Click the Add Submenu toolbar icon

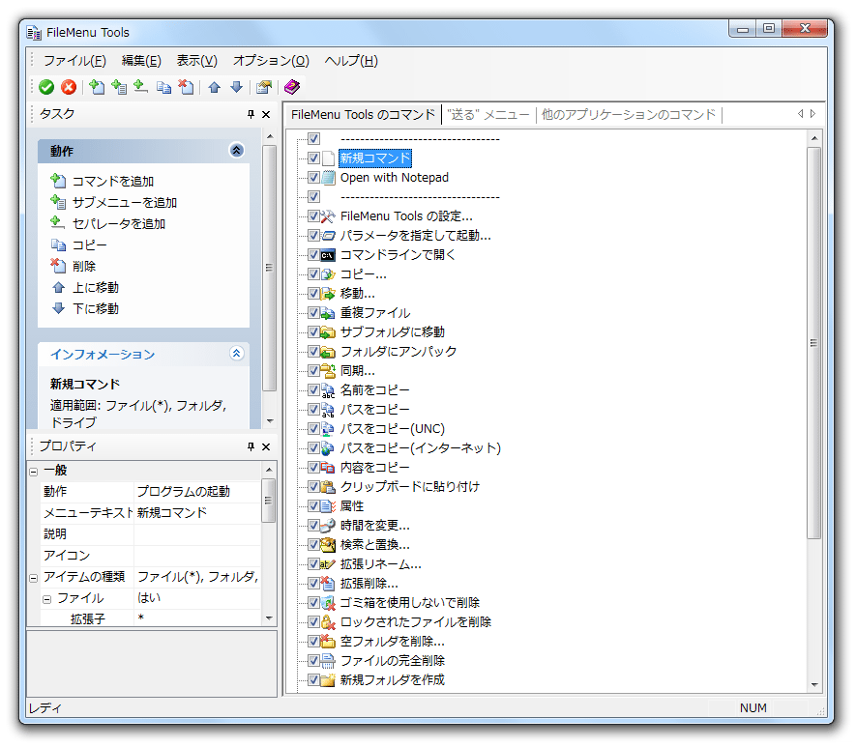click(x=118, y=87)
